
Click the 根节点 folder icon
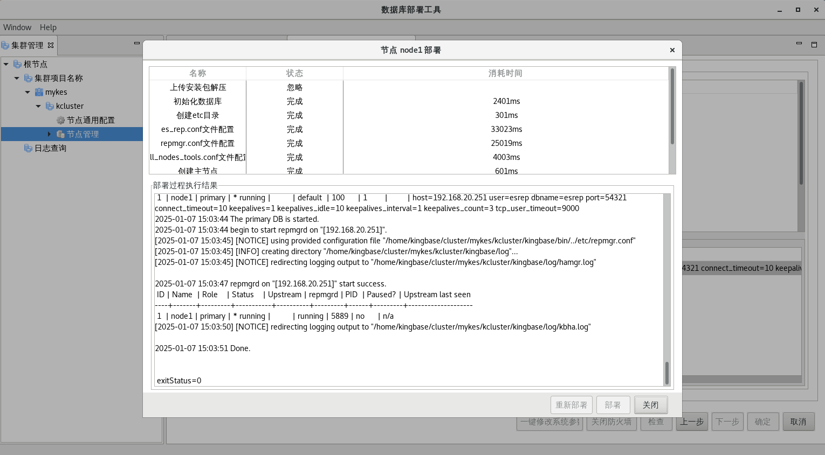tap(17, 64)
